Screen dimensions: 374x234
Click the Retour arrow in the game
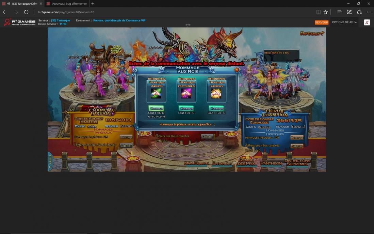[x=312, y=33]
